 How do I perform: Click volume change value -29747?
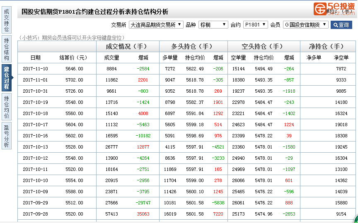143,203
